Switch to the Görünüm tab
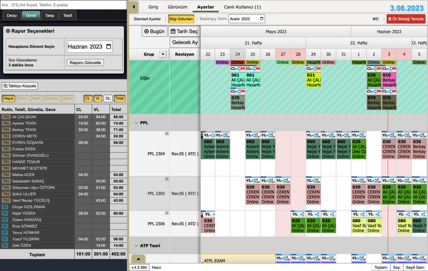 [178, 7]
